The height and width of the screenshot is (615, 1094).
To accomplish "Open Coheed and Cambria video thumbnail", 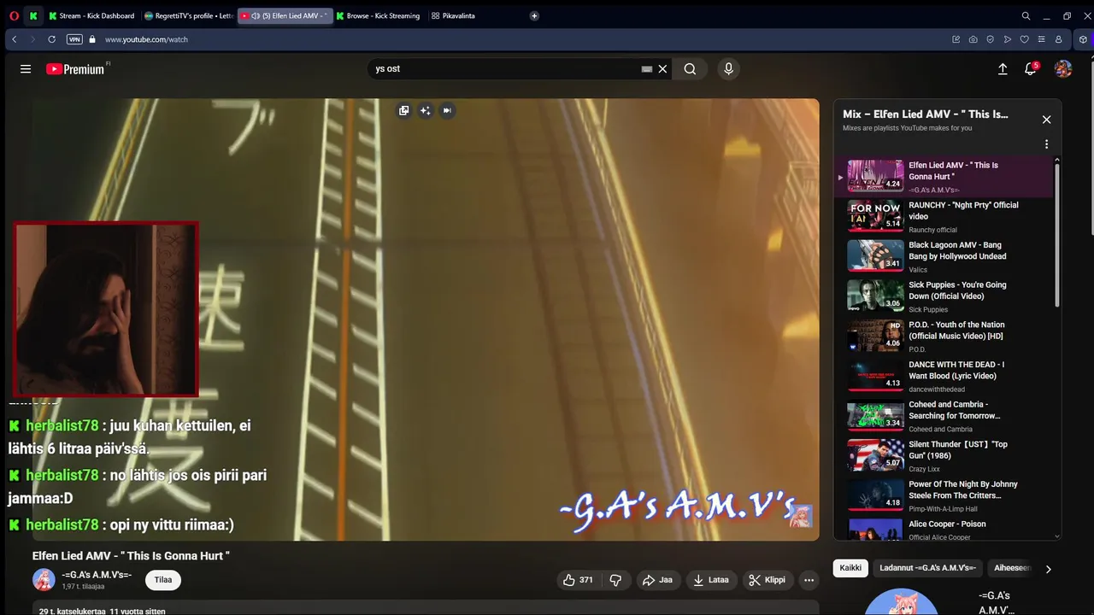I will click(875, 416).
